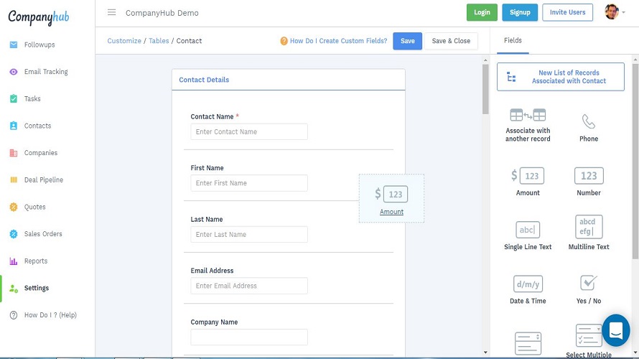Open Reports chart icon
This screenshot has width=639, height=359.
[x=14, y=261]
